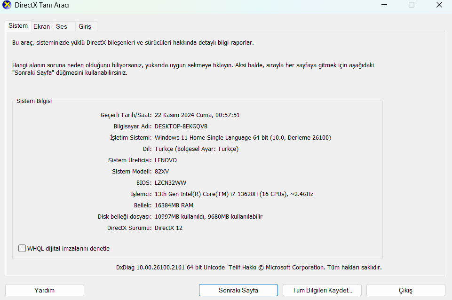Exit with the Çıkış button
The height and width of the screenshot is (300, 452).
pyautogui.click(x=406, y=290)
